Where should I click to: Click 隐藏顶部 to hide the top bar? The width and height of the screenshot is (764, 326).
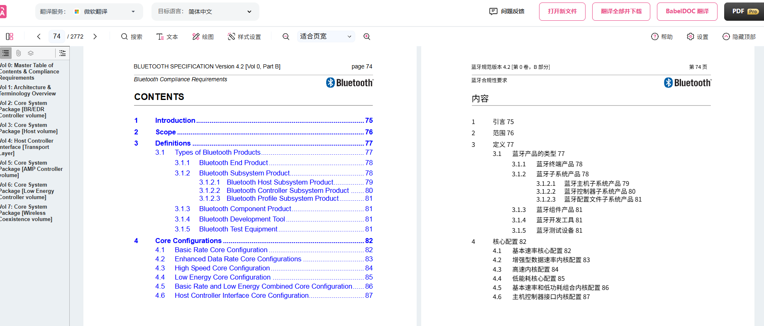(x=739, y=36)
